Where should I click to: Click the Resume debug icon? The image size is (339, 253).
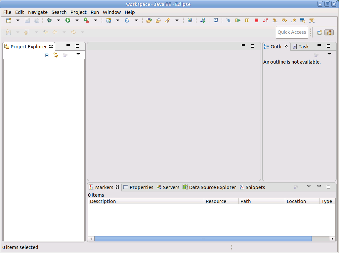click(238, 20)
